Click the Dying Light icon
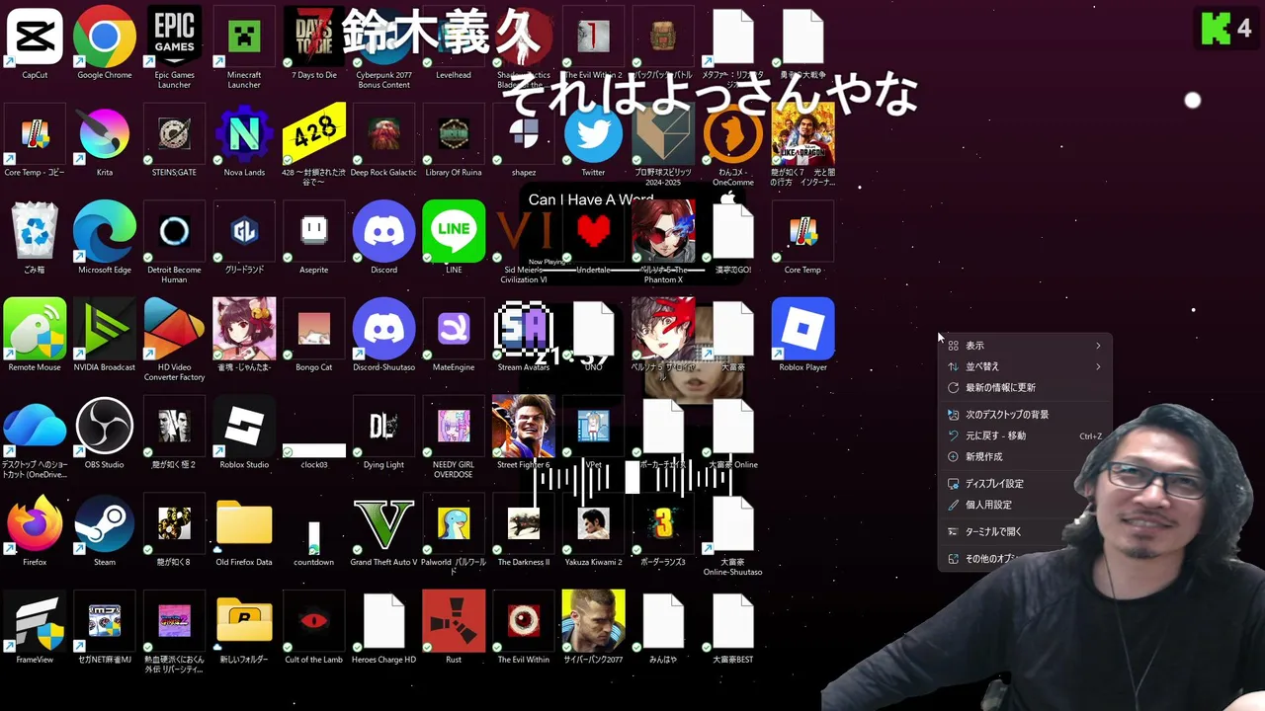 click(x=383, y=427)
